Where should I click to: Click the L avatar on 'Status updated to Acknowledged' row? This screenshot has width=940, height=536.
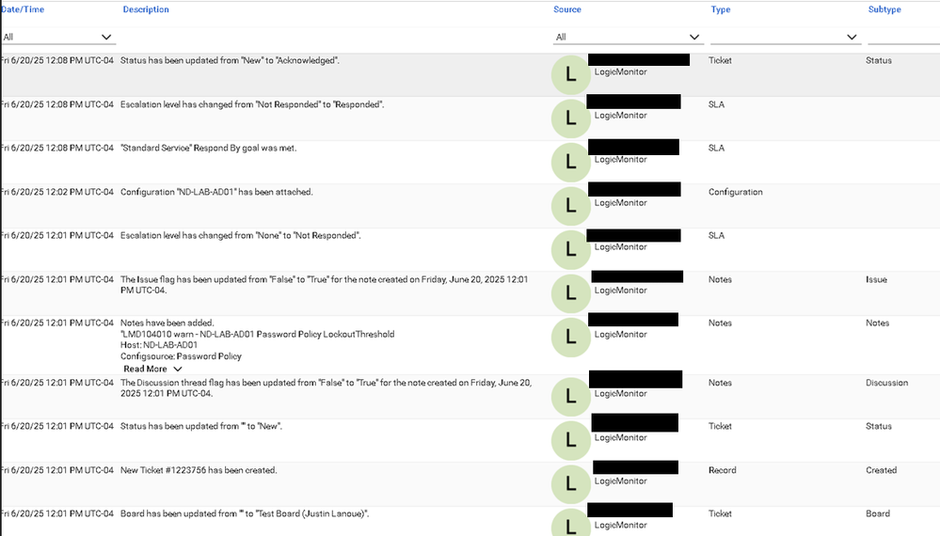click(571, 75)
